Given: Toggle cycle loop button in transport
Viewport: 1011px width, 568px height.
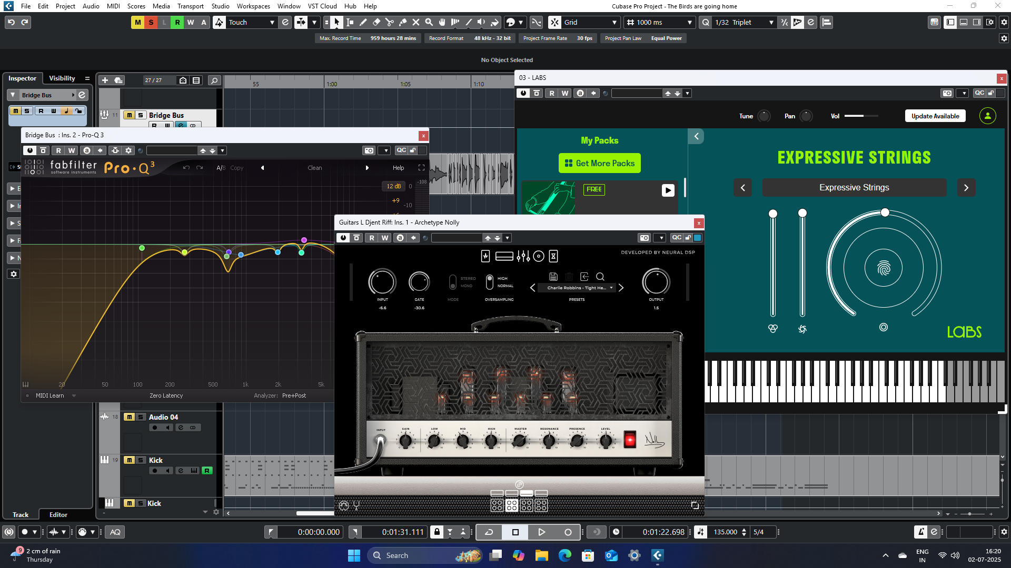Looking at the screenshot, I should (489, 532).
